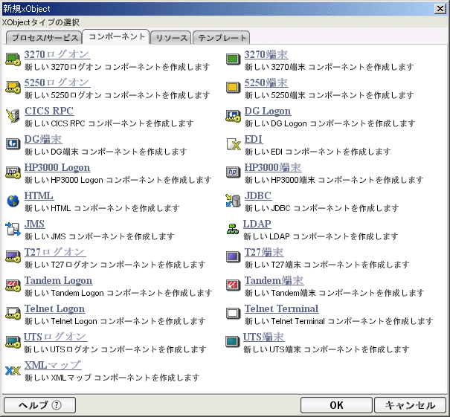450x417 pixels.
Task: Click the キャンセル button
Action: click(x=410, y=405)
